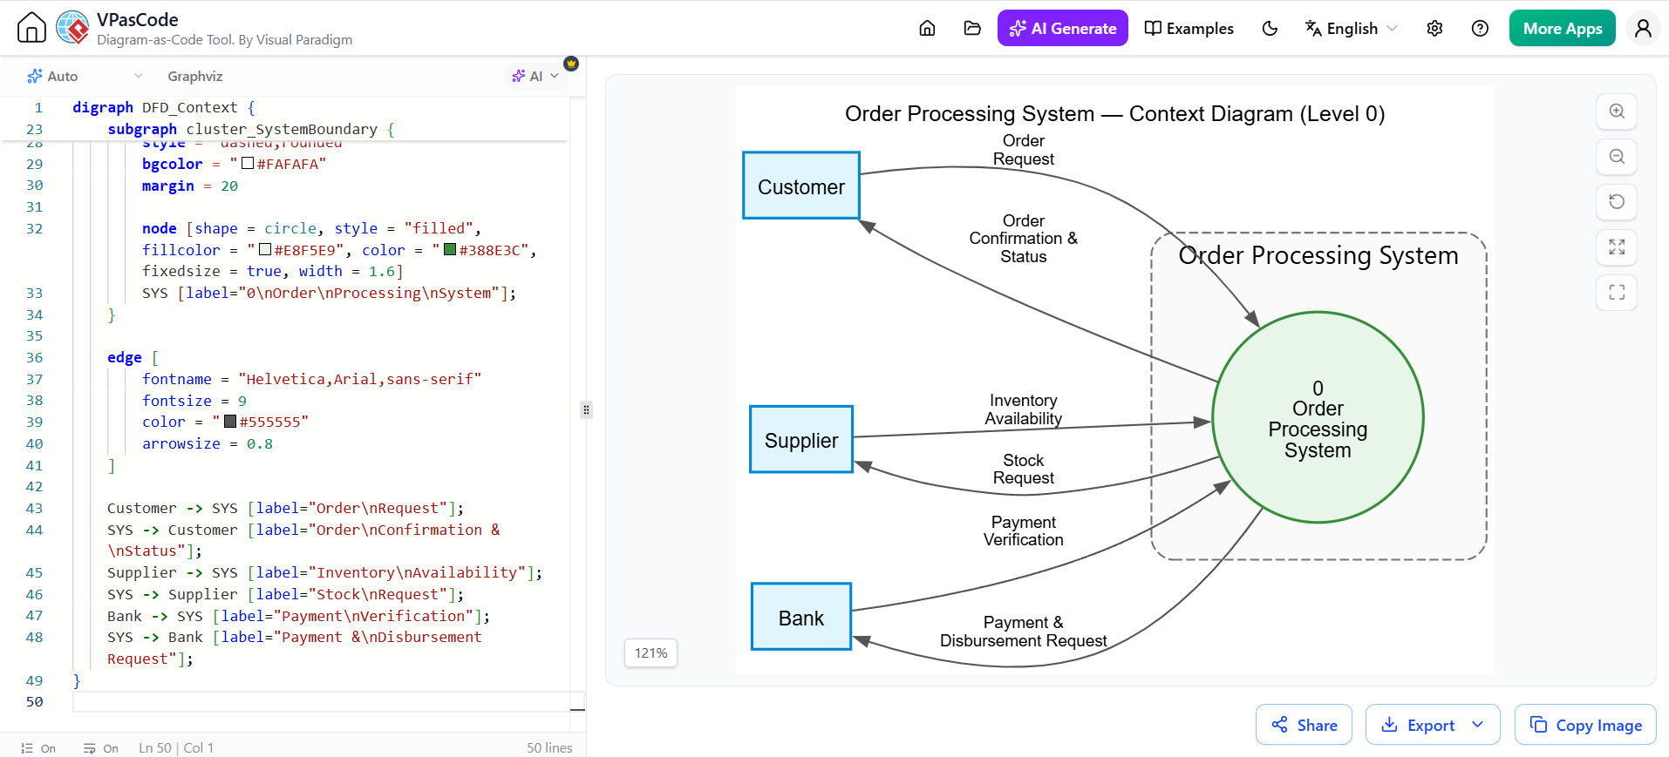The image size is (1669, 757).
Task: Click line number 43 in the gutter
Action: click(34, 508)
